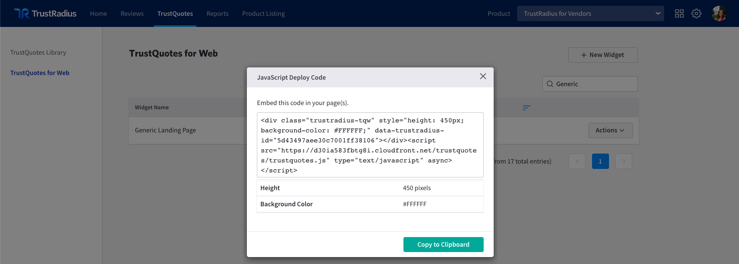Open TrustQuotes Library in sidebar

point(38,52)
